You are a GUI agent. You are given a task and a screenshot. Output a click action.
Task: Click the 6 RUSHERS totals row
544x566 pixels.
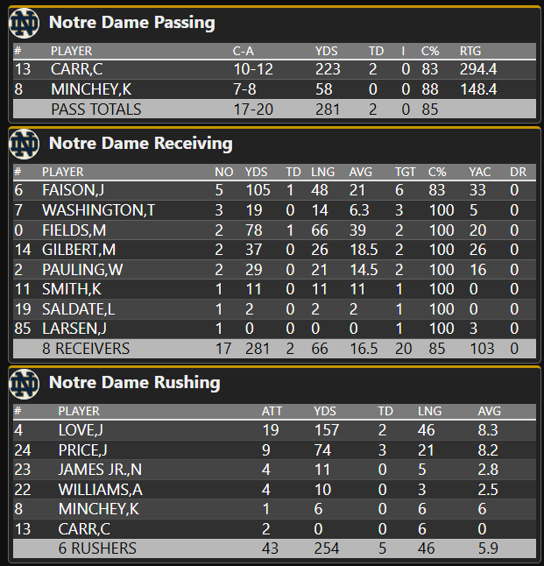tap(97, 548)
